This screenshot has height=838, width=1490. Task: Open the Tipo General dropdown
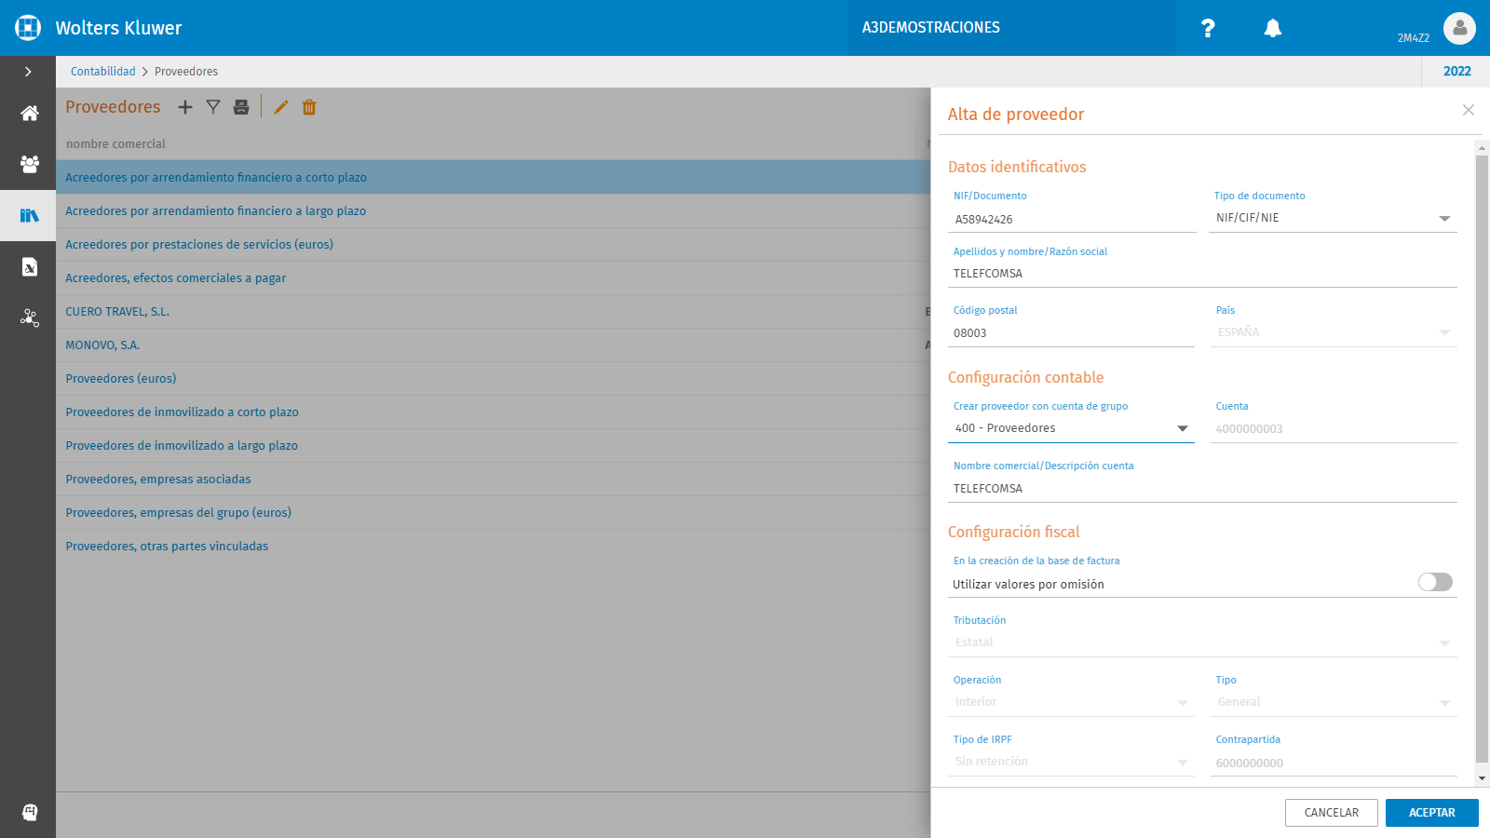point(1333,702)
